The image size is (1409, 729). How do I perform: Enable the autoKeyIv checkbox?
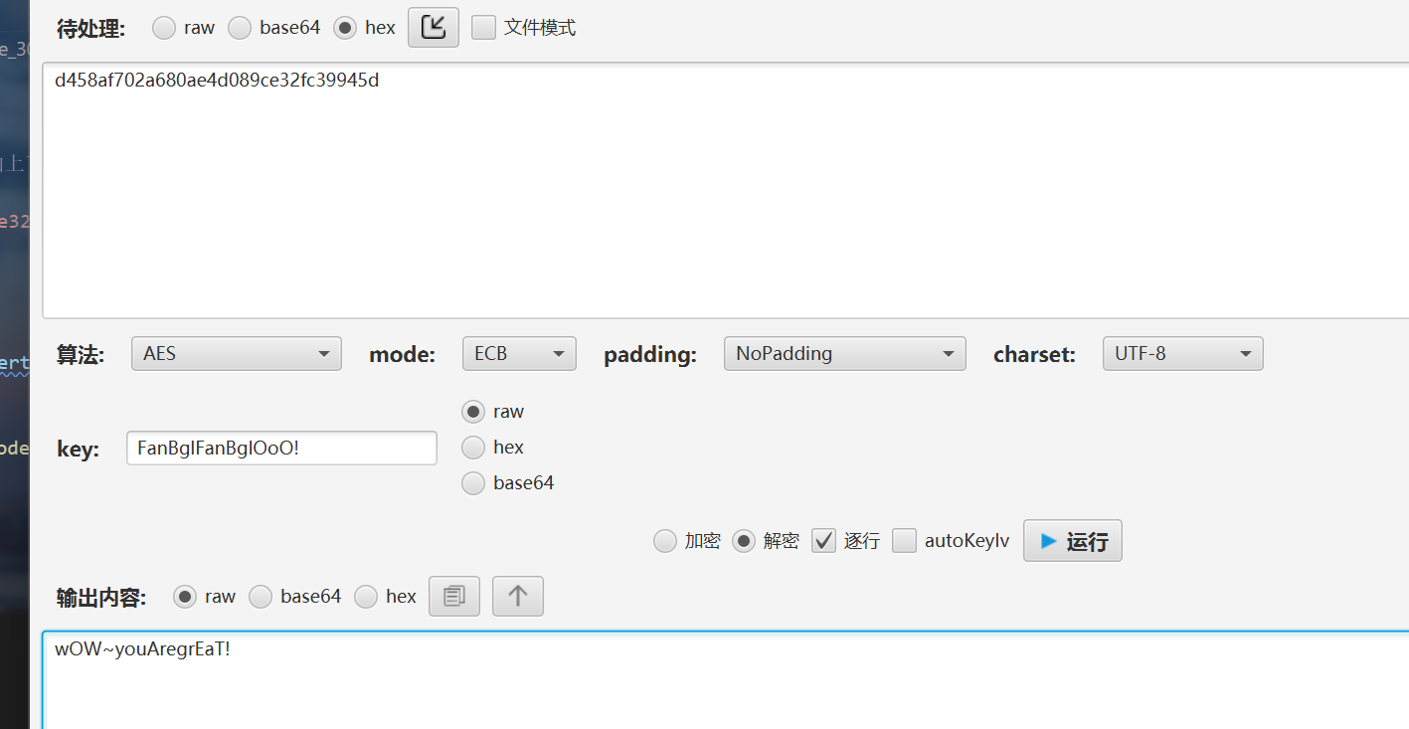point(904,541)
